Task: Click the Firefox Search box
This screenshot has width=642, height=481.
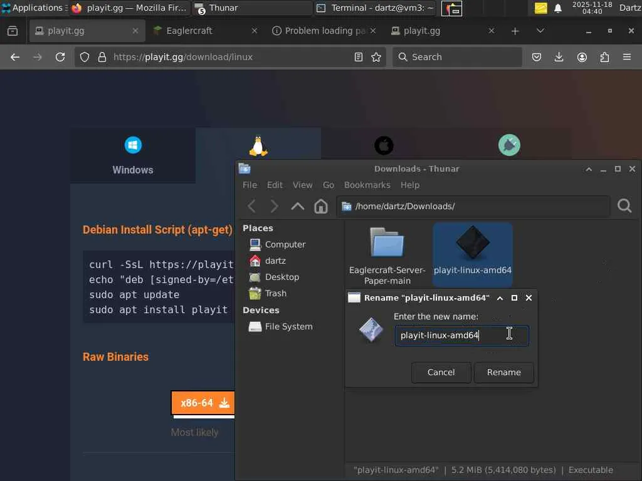Action: (457, 57)
